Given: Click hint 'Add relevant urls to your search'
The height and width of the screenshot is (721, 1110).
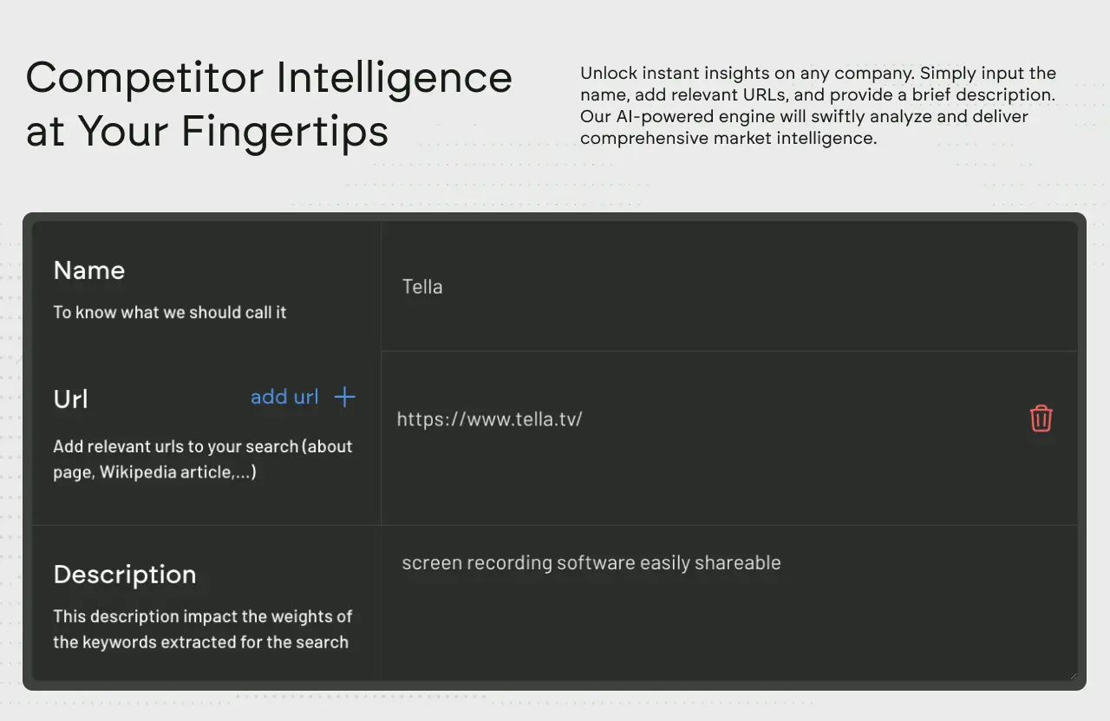Looking at the screenshot, I should click(176, 446).
